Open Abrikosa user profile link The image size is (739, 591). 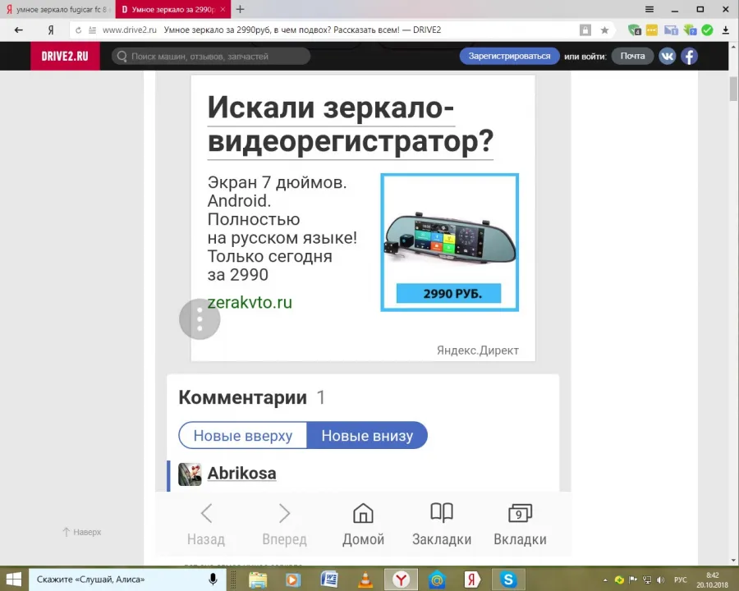(241, 473)
